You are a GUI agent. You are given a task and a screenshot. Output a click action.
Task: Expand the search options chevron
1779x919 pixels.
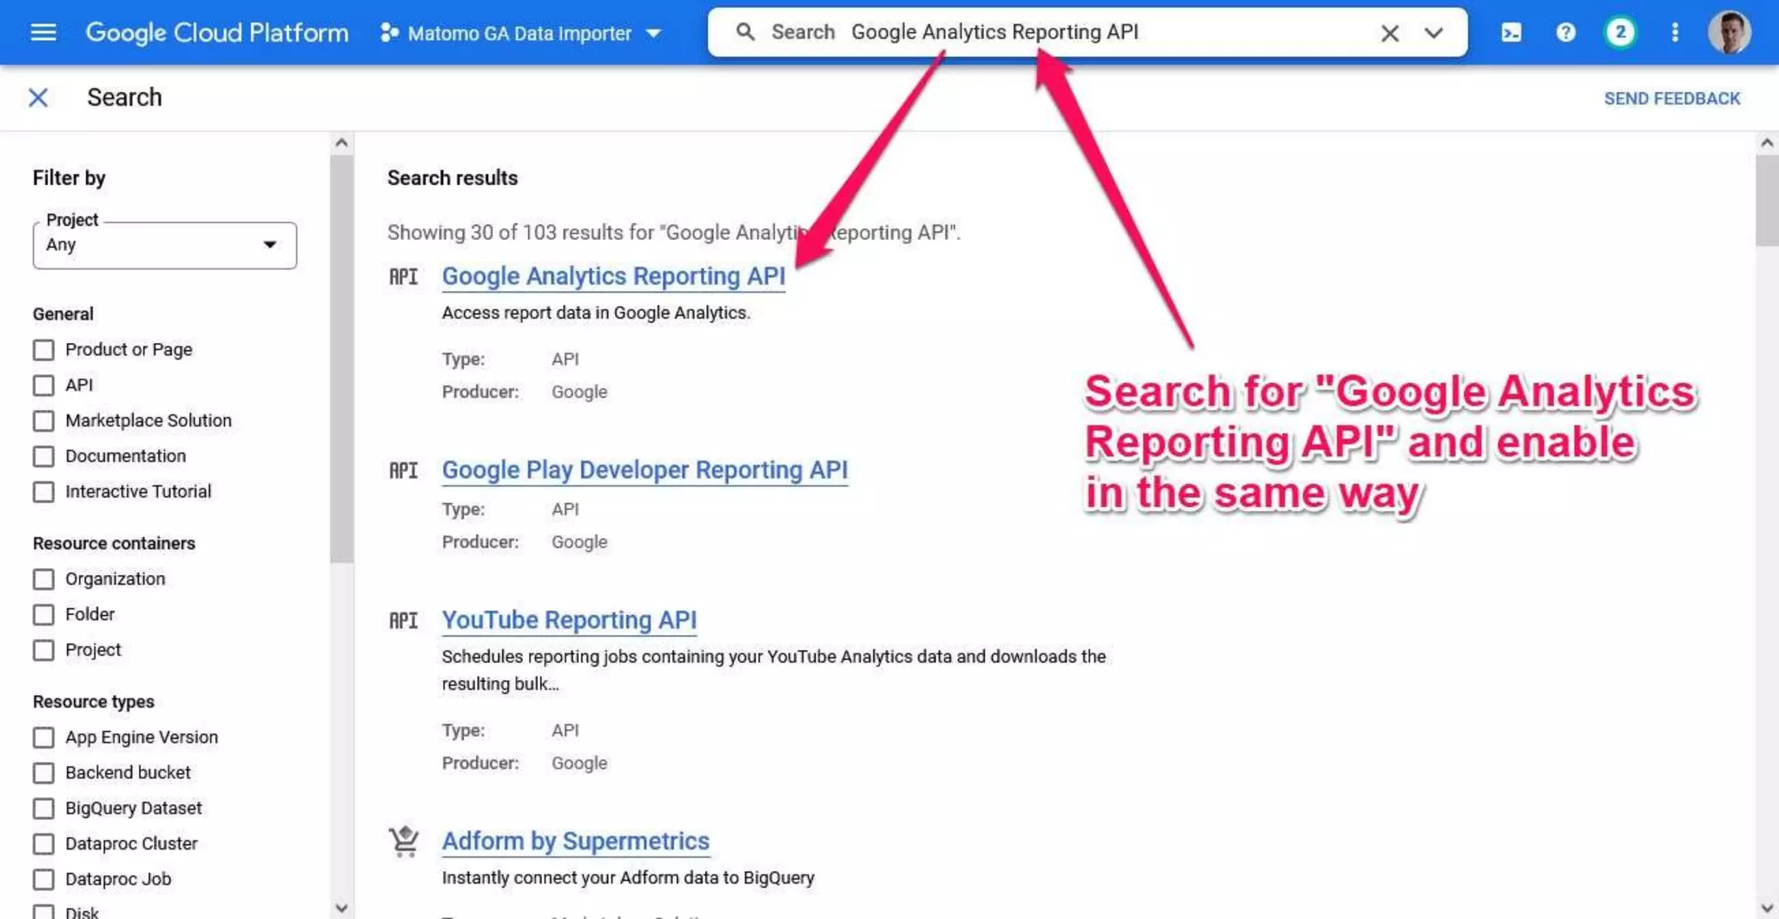pyautogui.click(x=1433, y=33)
